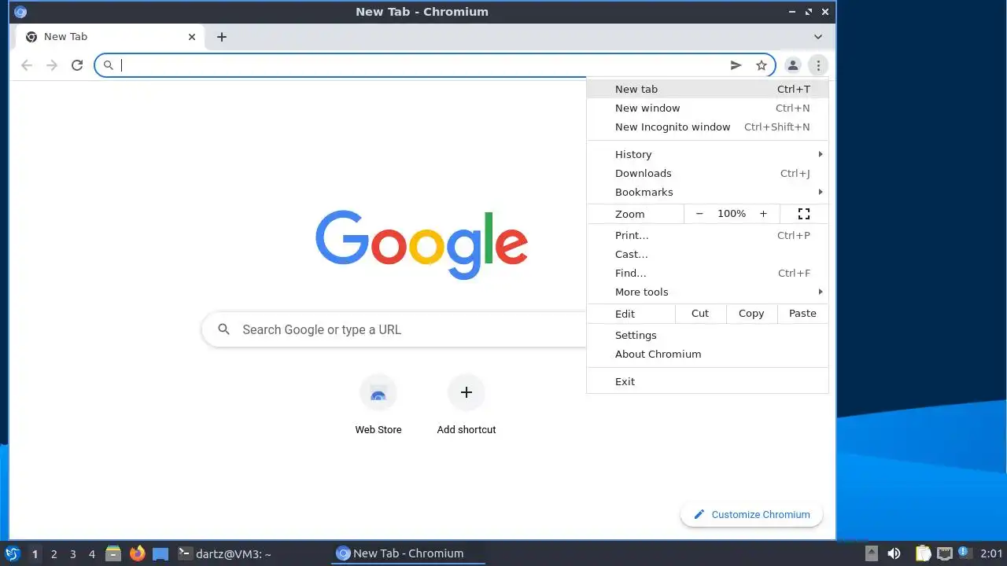The image size is (1007, 566).
Task: Click the back navigation arrow
Action: click(x=27, y=65)
